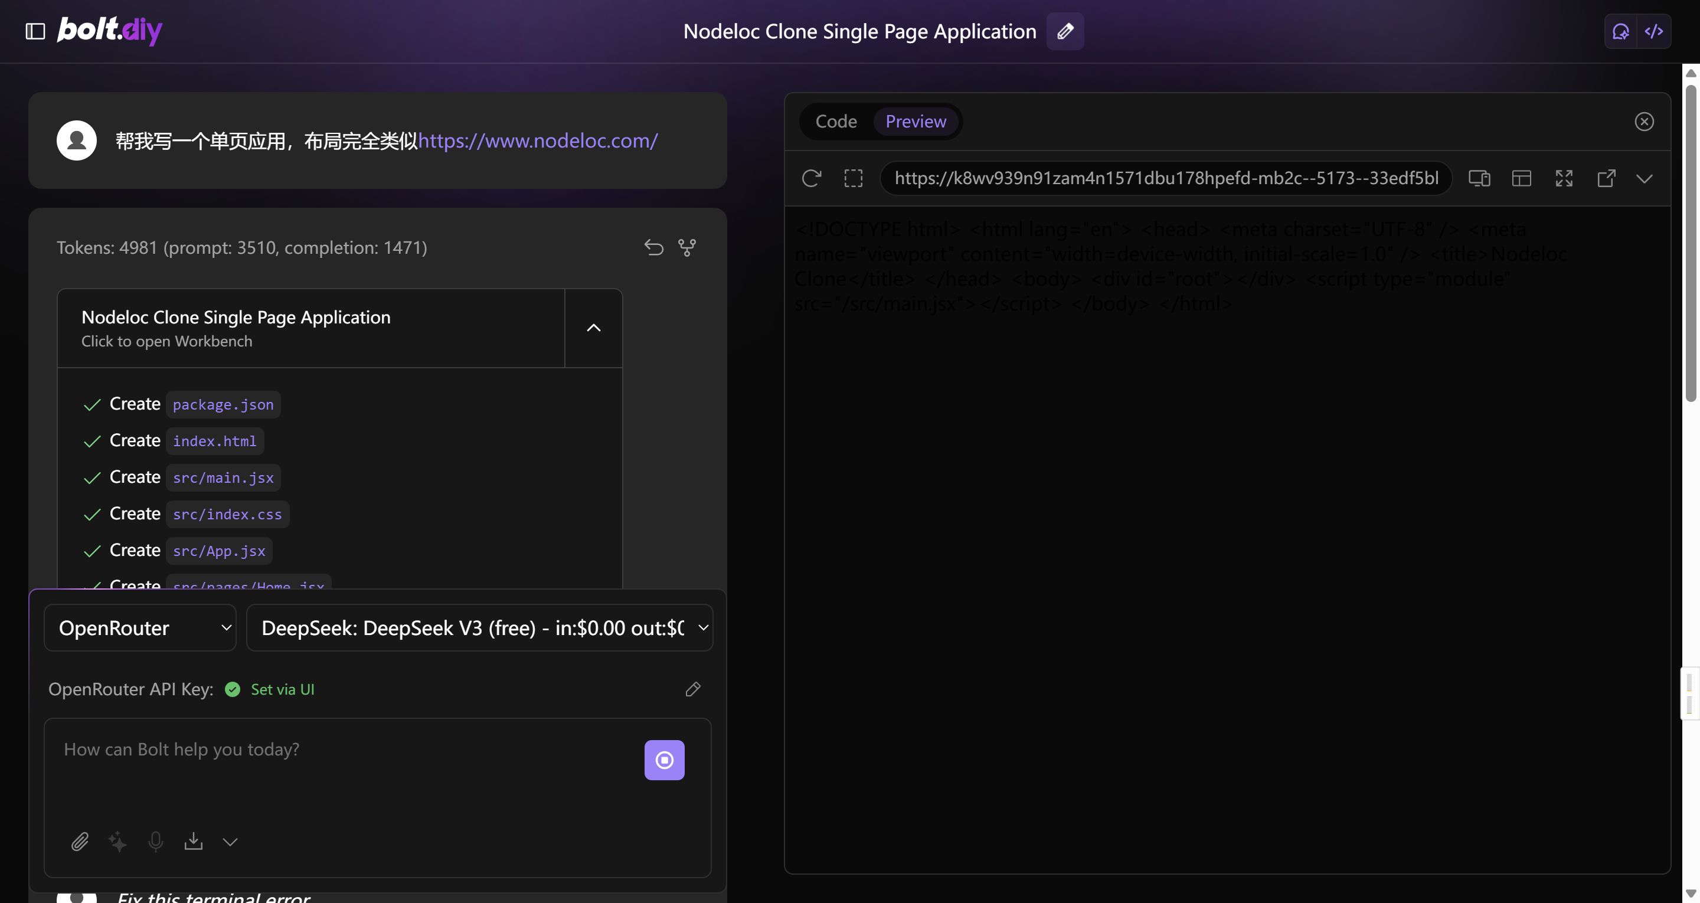Select 'Click to open Workbench' subtitle
Screen dimensions: 1700x903
point(167,341)
